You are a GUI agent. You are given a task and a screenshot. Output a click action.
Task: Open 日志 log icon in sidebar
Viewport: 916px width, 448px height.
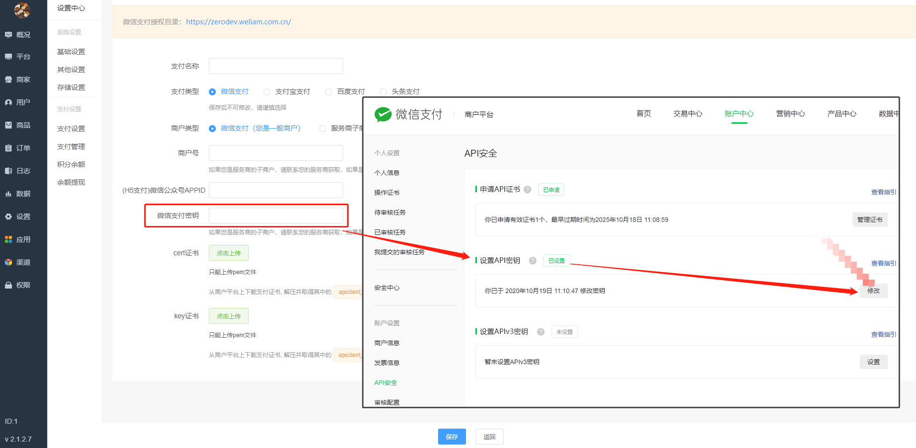click(8, 171)
